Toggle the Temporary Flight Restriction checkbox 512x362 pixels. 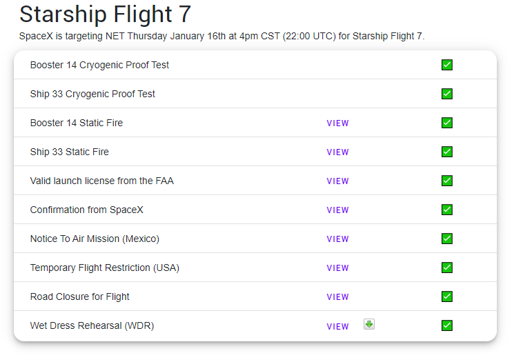click(447, 268)
